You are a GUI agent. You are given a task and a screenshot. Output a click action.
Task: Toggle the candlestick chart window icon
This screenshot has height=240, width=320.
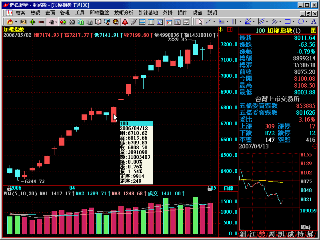[169, 22]
